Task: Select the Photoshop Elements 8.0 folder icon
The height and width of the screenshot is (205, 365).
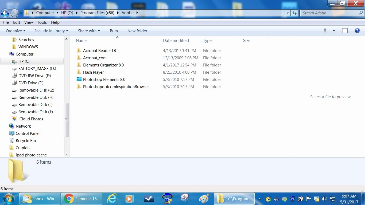Action: click(x=79, y=79)
